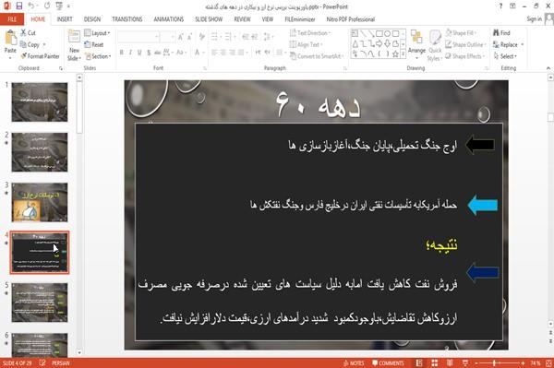The image size is (554, 368).
Task: Click the black arrow shape on slide
Action: pos(480,145)
